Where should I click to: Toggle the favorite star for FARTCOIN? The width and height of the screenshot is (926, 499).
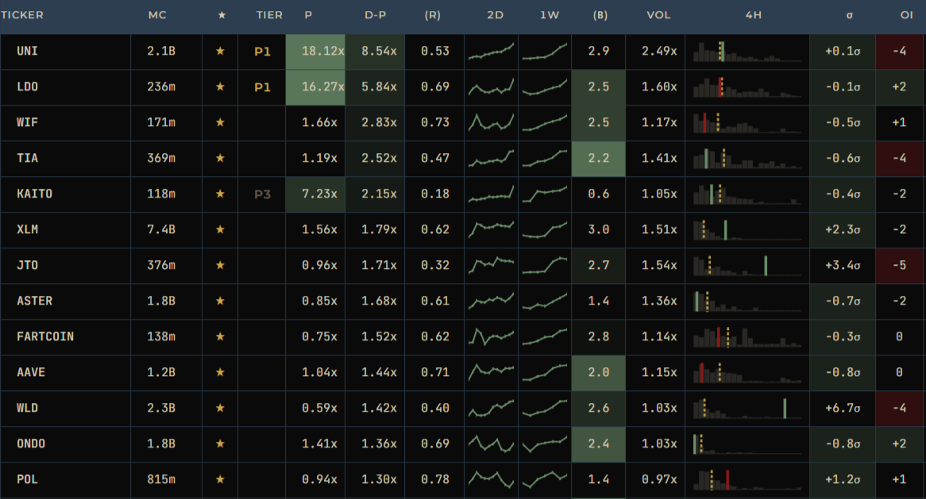[220, 337]
